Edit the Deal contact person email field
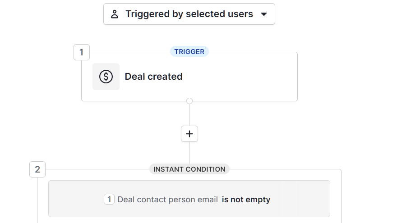397x223 pixels. pyautogui.click(x=168, y=200)
